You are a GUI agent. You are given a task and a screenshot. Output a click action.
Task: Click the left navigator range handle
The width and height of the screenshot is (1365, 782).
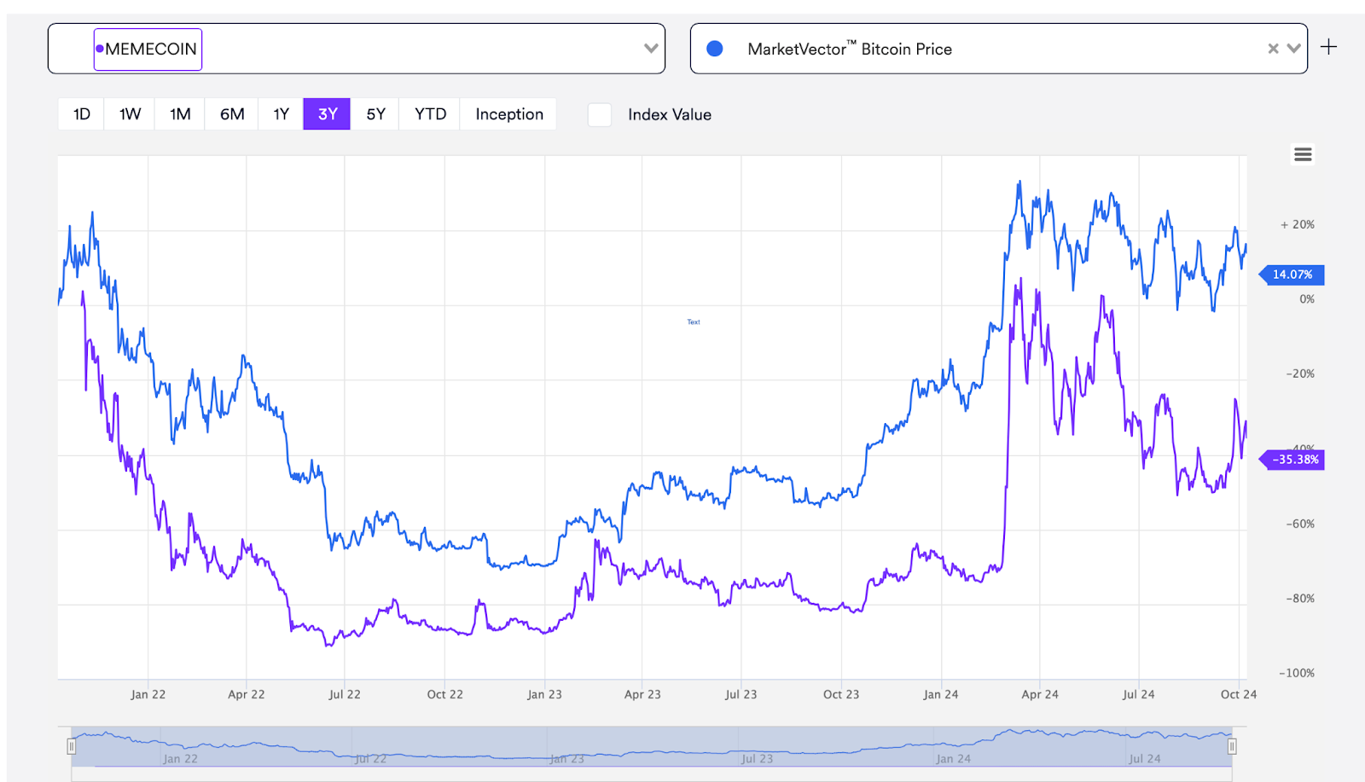72,747
